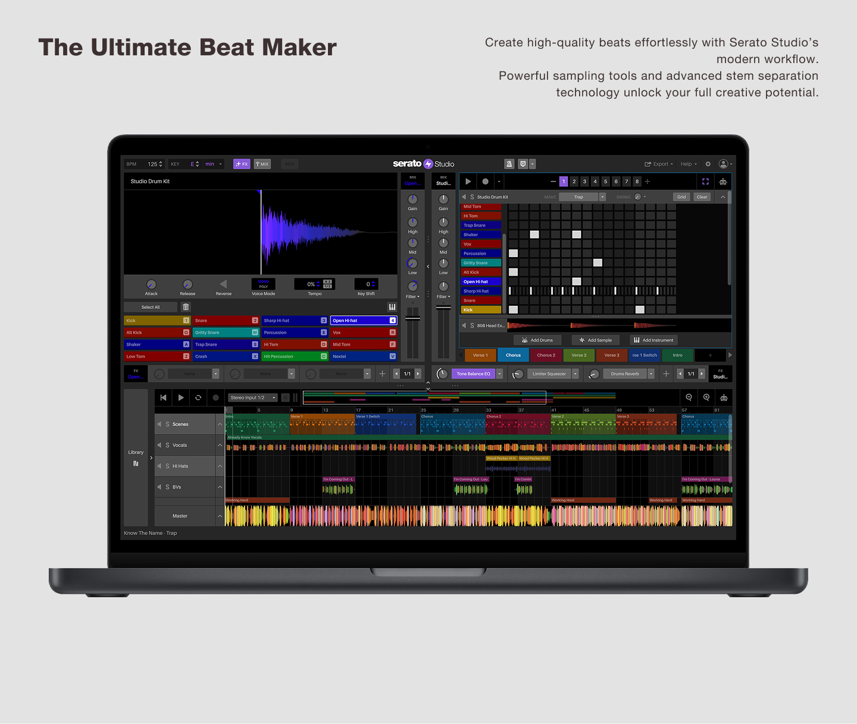The image size is (857, 724).
Task: Click the loop icon in song transport
Action: 198,397
